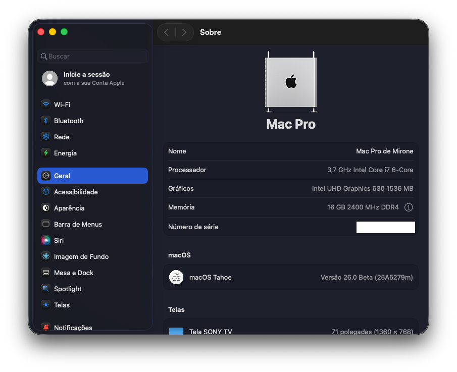Open the Telas brightness icon
This screenshot has height=372, width=457.
[46, 305]
